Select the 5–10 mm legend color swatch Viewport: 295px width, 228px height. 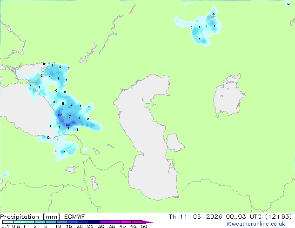coord(51,222)
